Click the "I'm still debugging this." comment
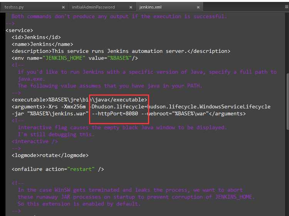Image resolution: width=289 pixels, height=216 pixels. coord(56,135)
